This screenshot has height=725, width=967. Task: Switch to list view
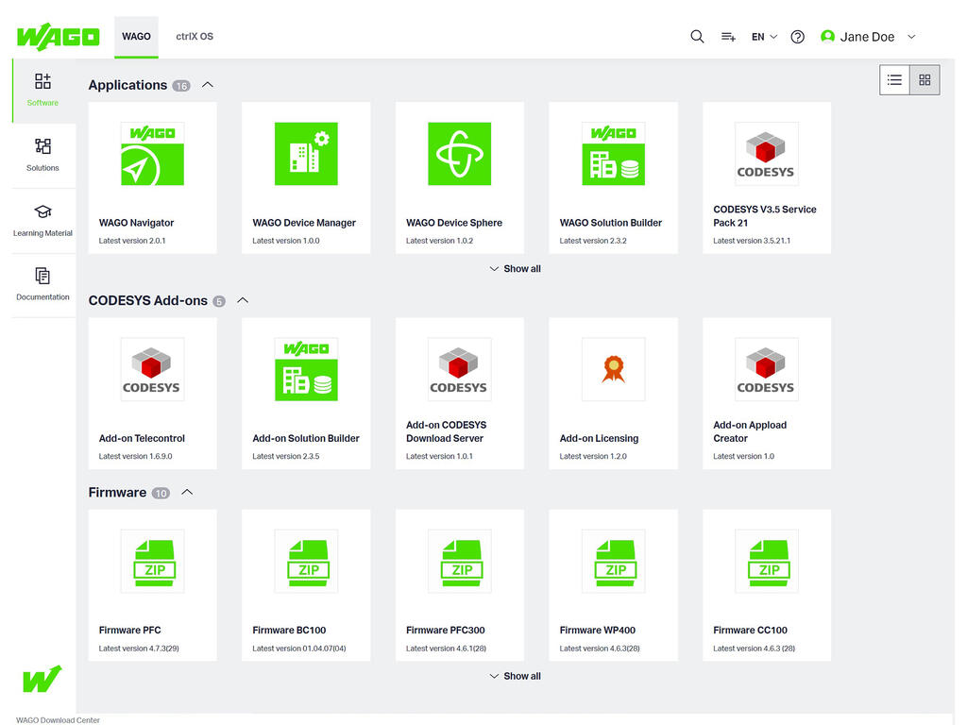tap(894, 79)
